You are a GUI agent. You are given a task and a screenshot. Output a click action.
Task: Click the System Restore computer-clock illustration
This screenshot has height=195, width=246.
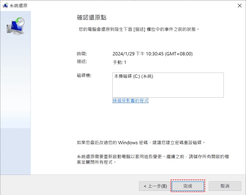(16, 26)
